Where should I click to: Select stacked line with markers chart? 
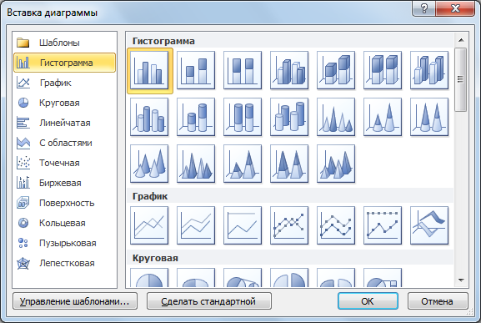pos(336,225)
